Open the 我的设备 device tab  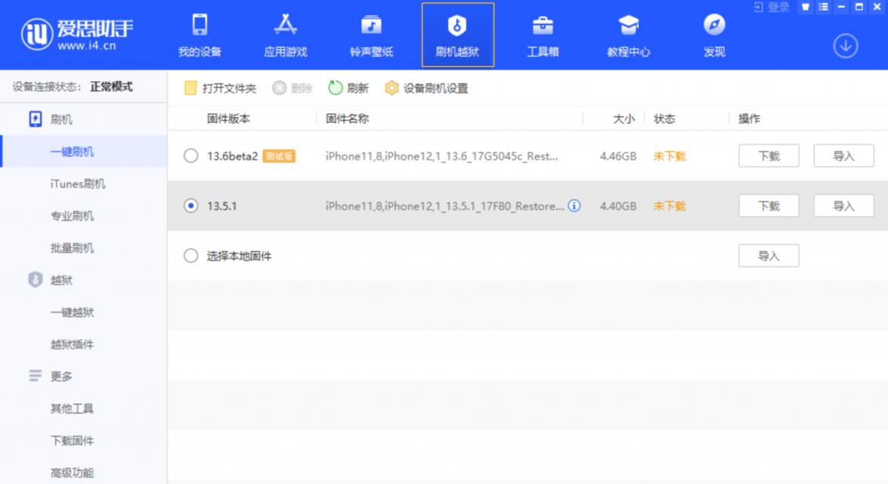tap(199, 36)
